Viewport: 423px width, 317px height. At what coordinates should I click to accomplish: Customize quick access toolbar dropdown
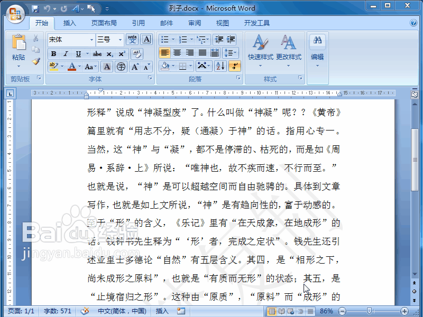point(107,9)
